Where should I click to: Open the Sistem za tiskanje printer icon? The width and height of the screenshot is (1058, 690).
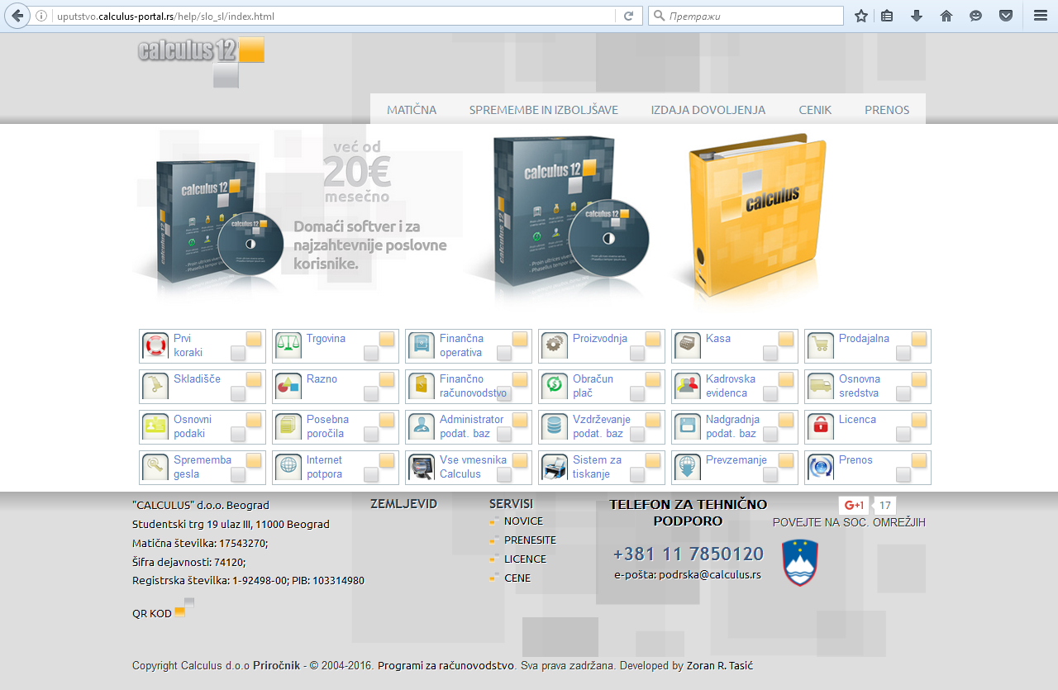[x=555, y=467]
